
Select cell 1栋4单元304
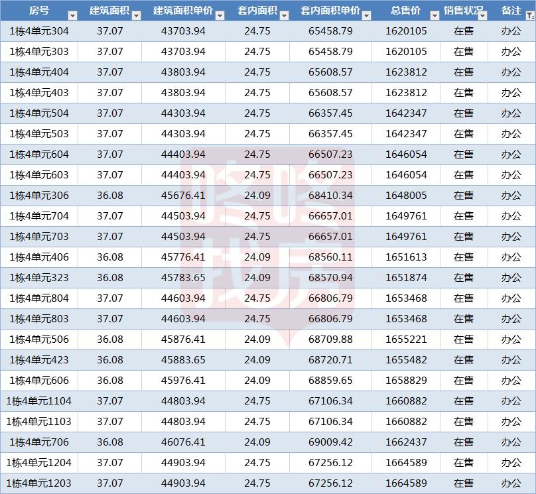pos(39,31)
